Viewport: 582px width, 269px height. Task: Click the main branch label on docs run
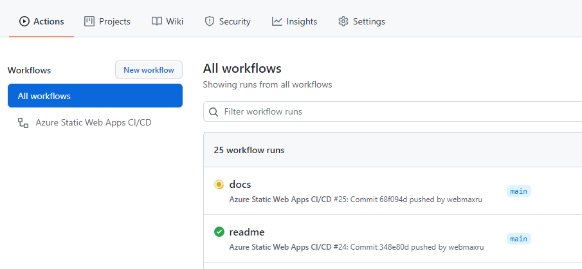tap(518, 191)
